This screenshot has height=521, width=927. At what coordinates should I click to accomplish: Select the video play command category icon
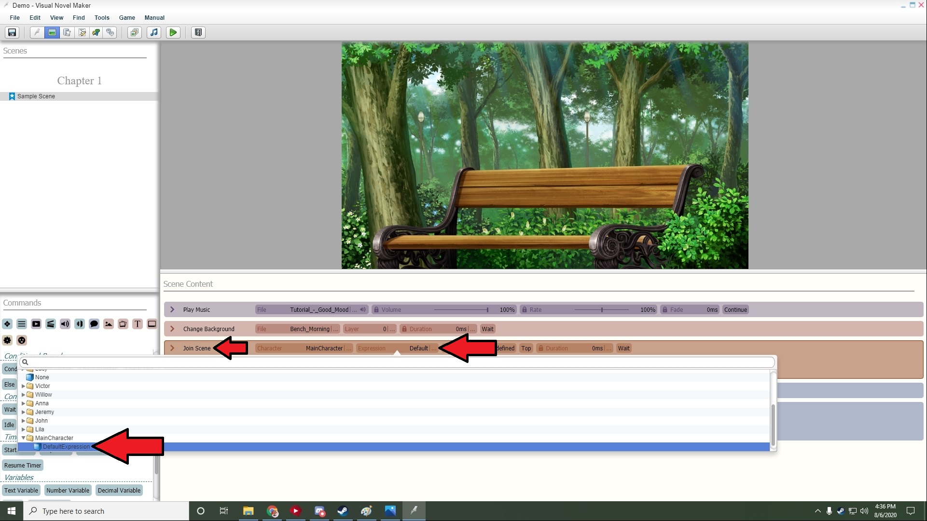(36, 324)
